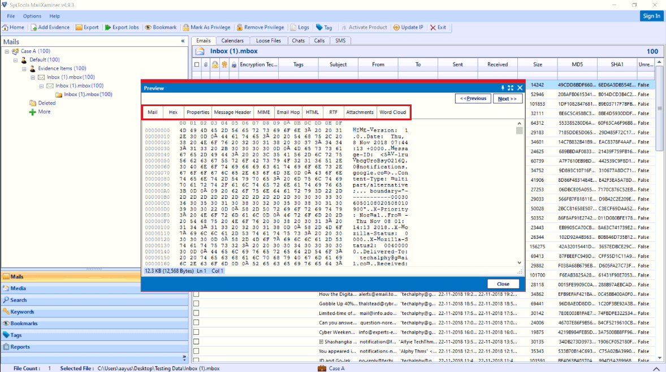The width and height of the screenshot is (666, 372).
Task: Check the 'Gobble Up 40%' email row
Action: [196, 304]
